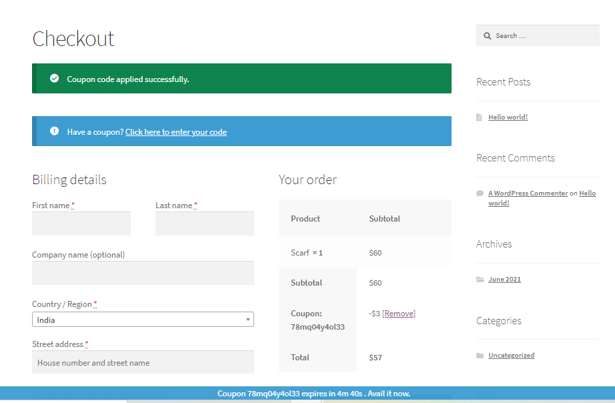Open the Uncategorized category link

pos(511,355)
